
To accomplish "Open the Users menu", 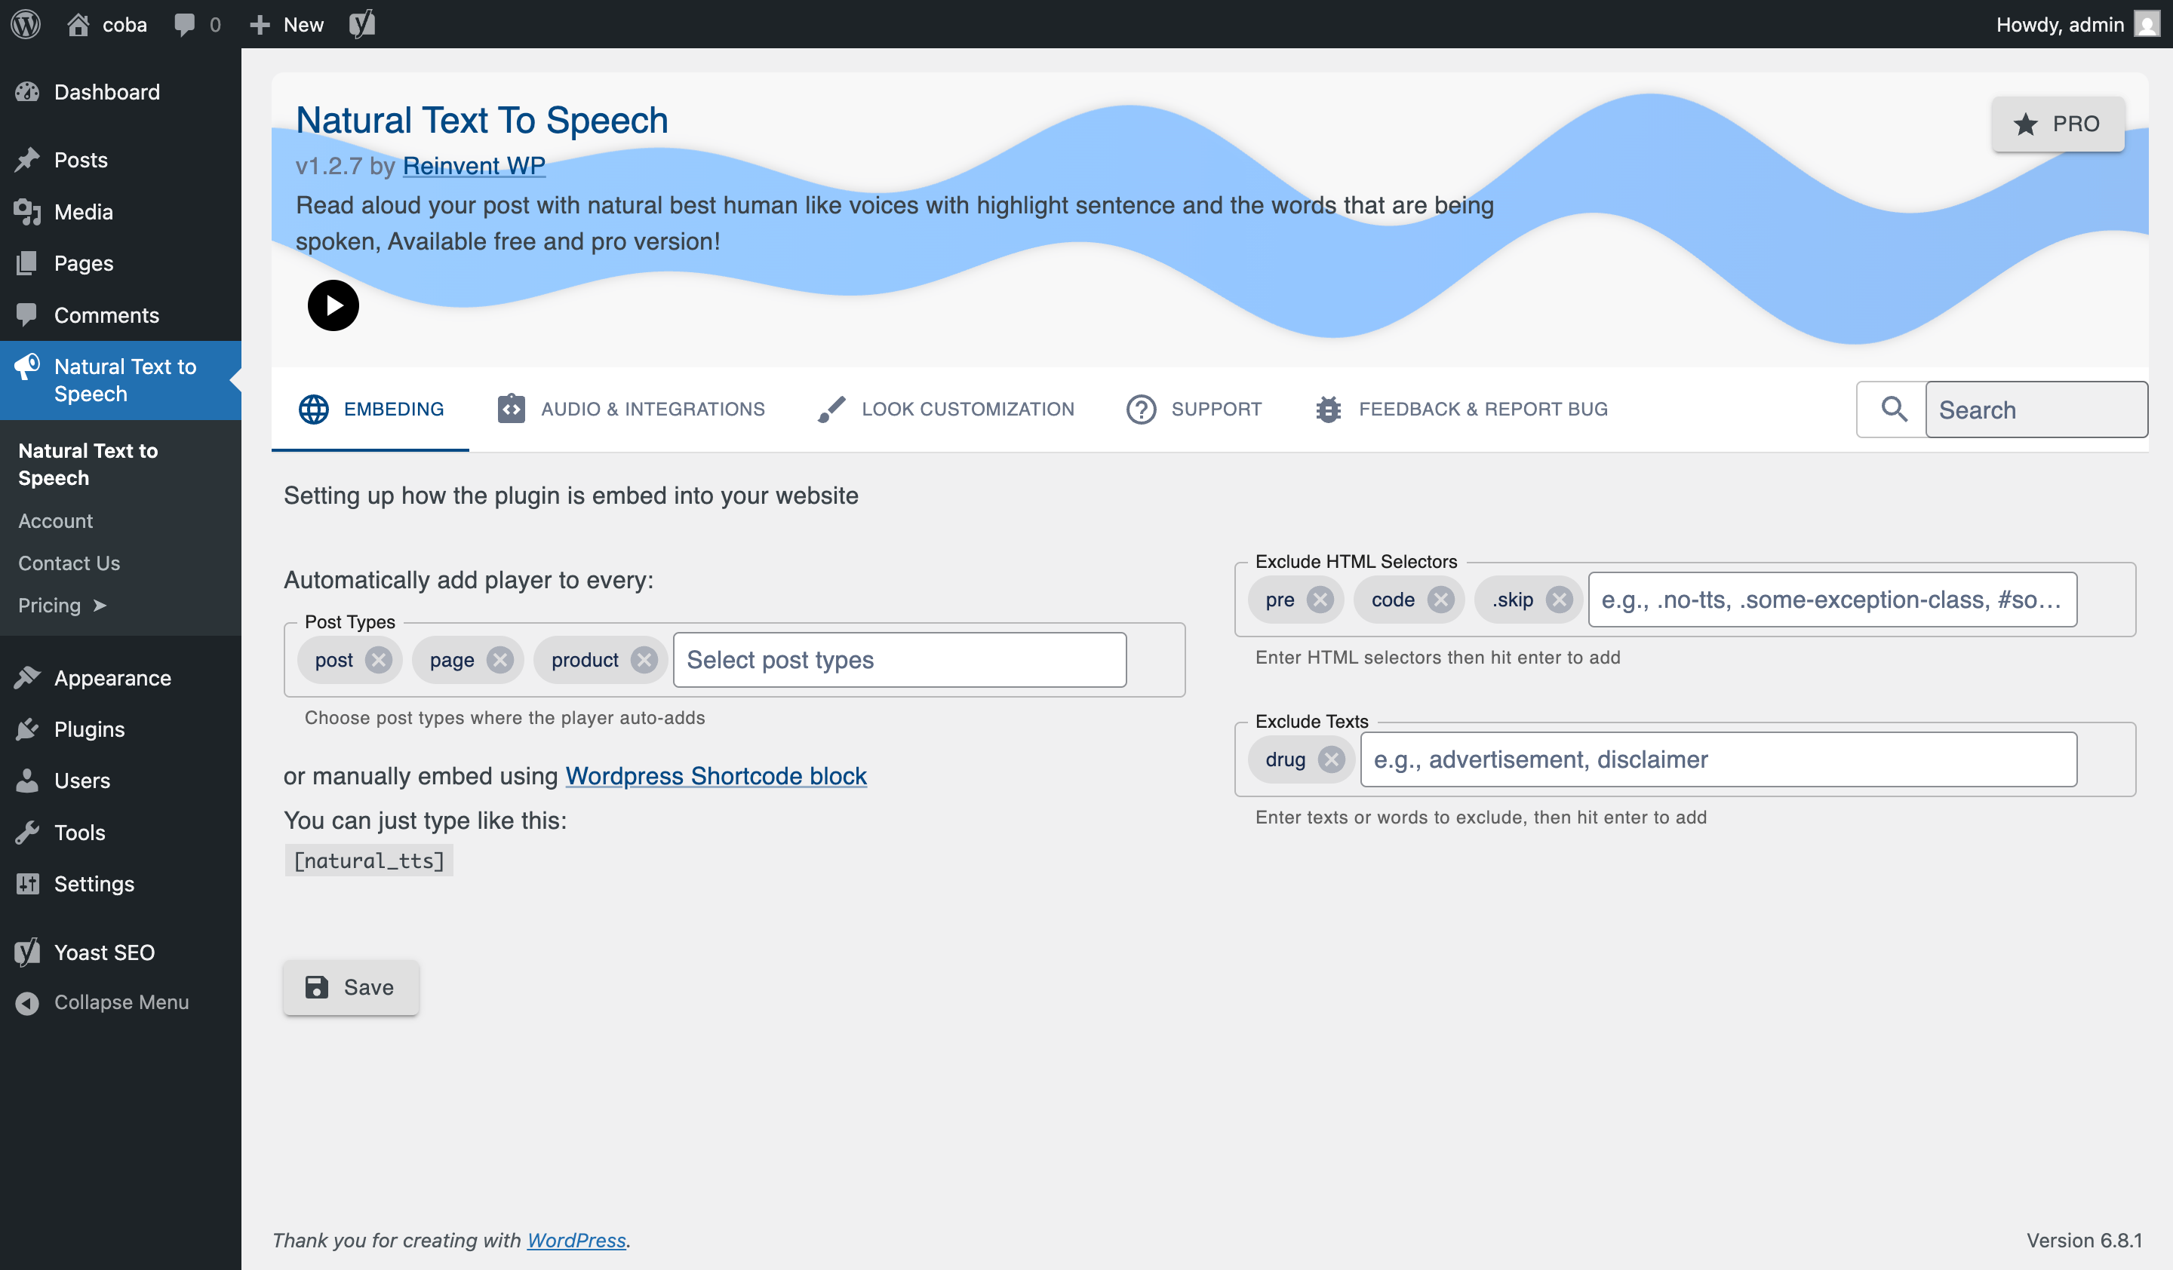I will pyautogui.click(x=121, y=781).
